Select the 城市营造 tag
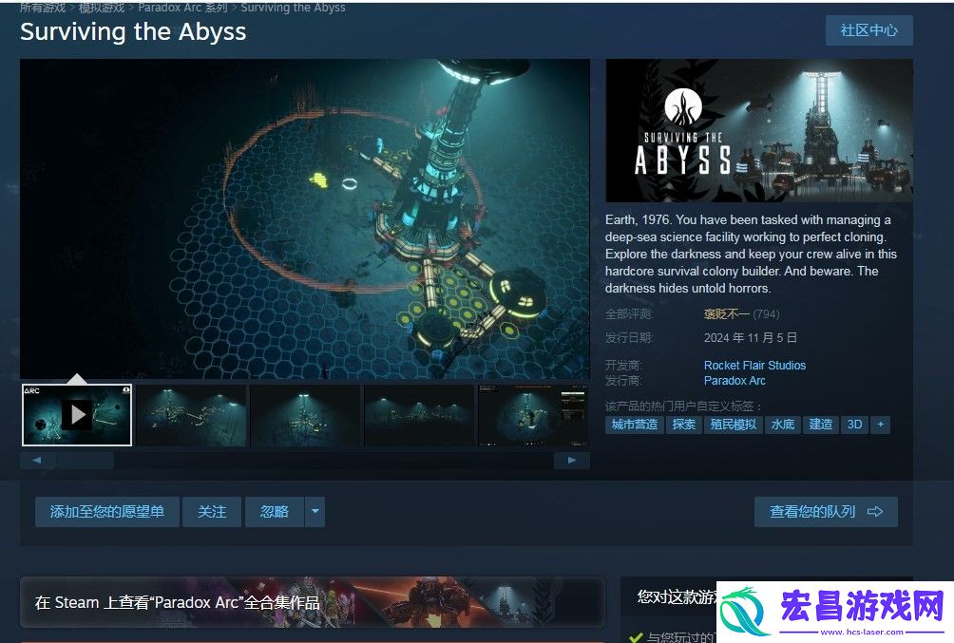The image size is (954, 643). click(x=635, y=425)
